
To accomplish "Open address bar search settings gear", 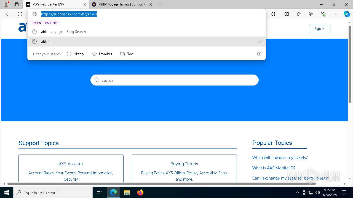I will [x=259, y=54].
